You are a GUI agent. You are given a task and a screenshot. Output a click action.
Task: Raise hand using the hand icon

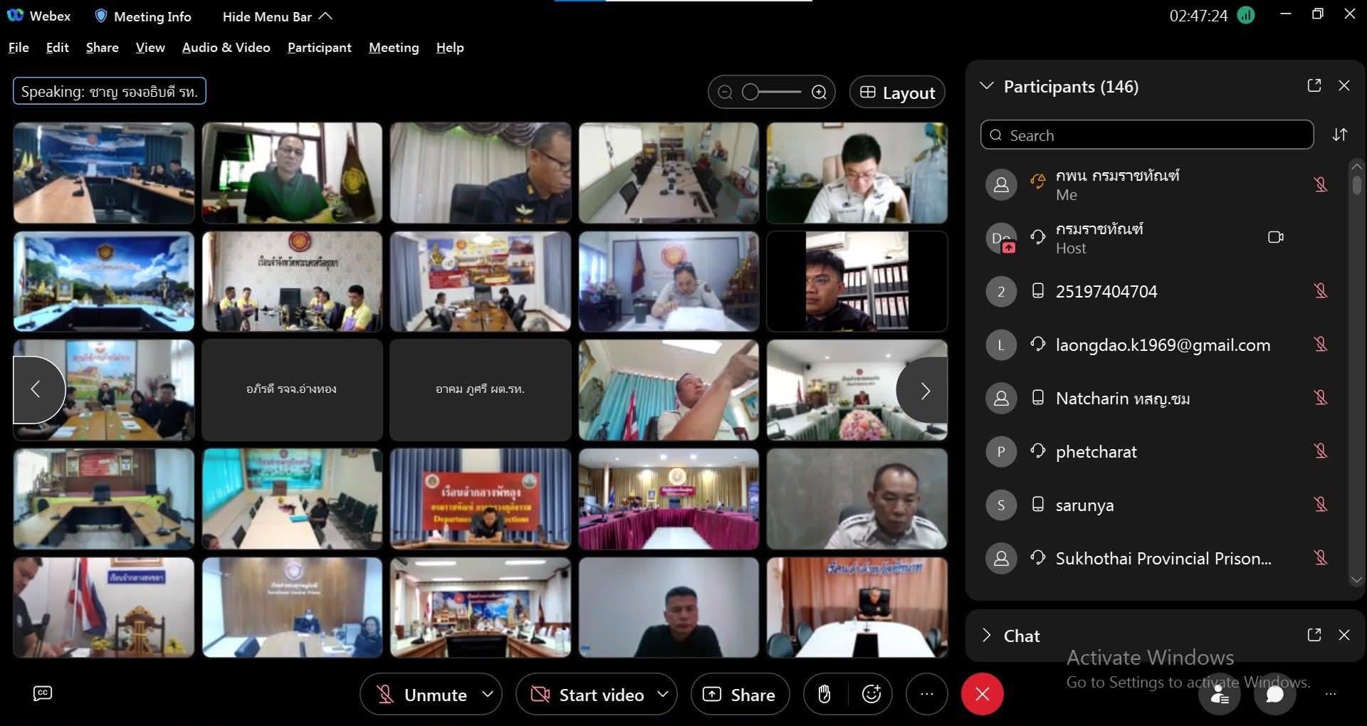[x=824, y=694]
